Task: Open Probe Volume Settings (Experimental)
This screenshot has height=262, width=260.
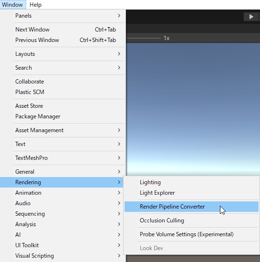Action: (x=191, y=234)
